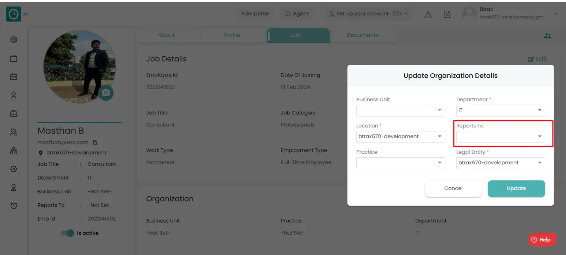Image resolution: width=566 pixels, height=255 pixels.
Task: Click the Professionals job category value
Action: click(x=298, y=125)
